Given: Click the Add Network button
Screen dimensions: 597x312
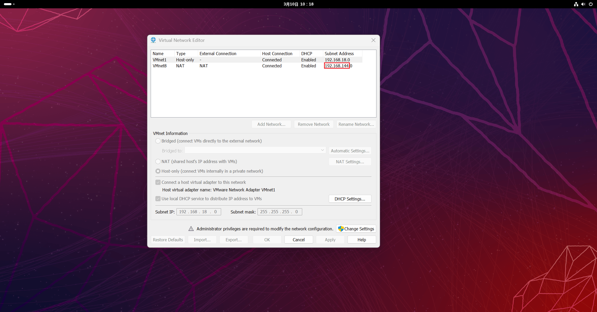Looking at the screenshot, I should click(271, 124).
